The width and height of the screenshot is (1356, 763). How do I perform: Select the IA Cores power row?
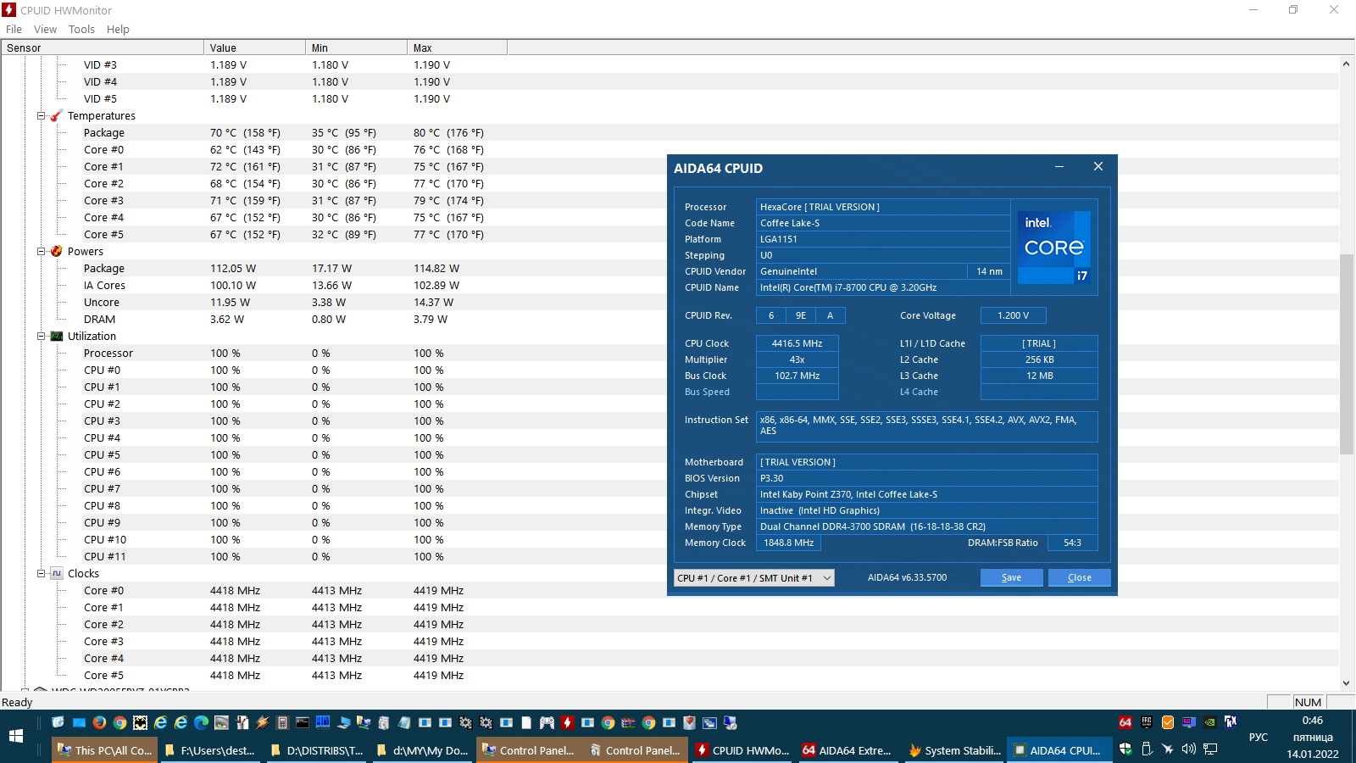670,286
